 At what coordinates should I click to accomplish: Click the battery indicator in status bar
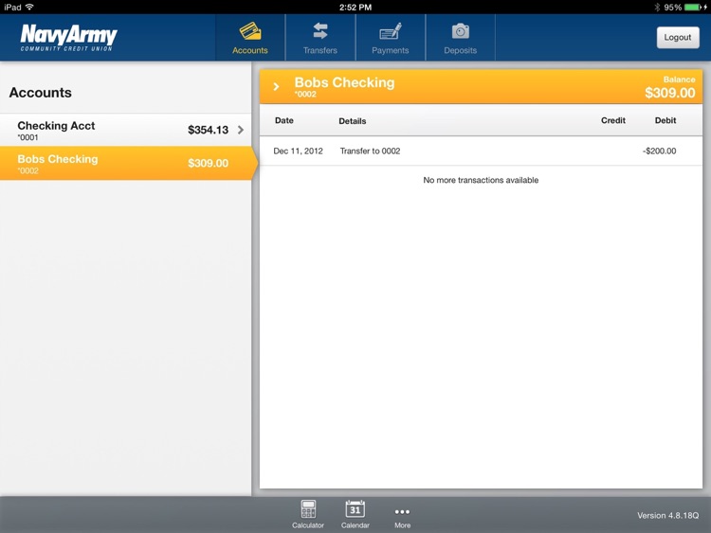click(x=695, y=8)
